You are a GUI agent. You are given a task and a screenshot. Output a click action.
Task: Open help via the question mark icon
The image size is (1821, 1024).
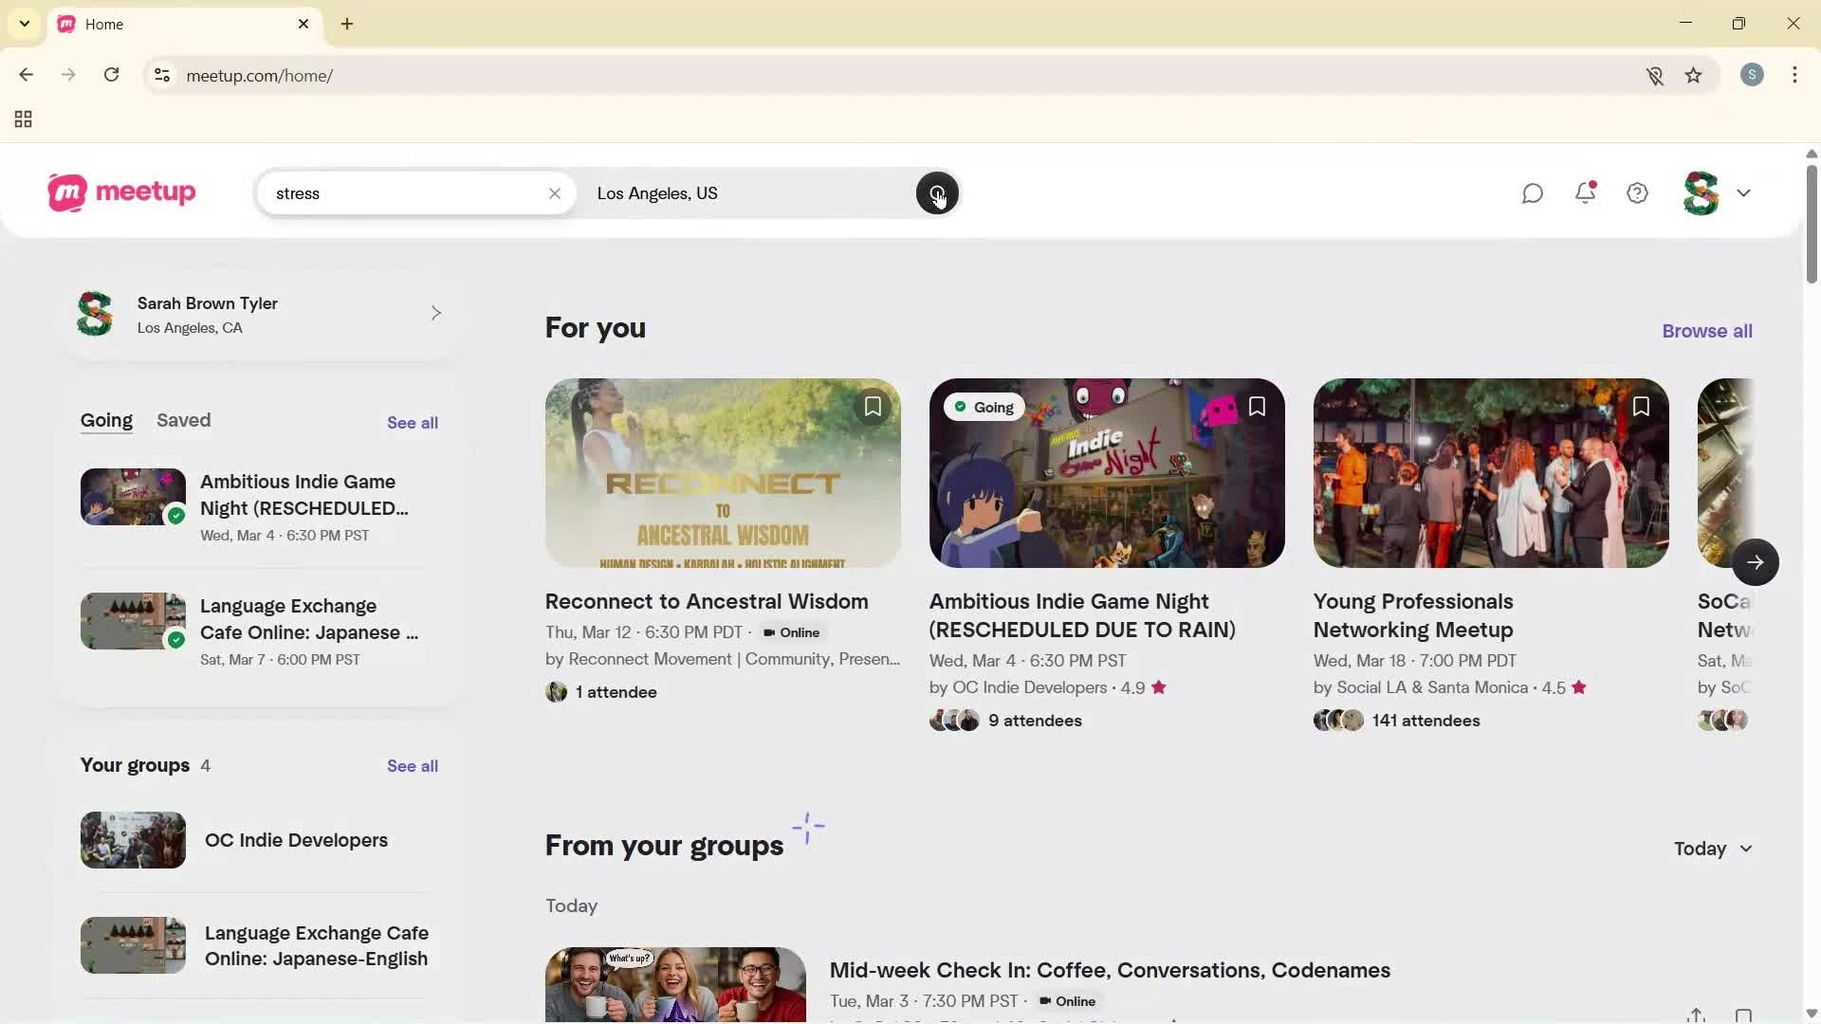click(1636, 192)
